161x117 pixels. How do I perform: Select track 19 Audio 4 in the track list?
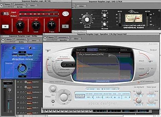[29, 108]
